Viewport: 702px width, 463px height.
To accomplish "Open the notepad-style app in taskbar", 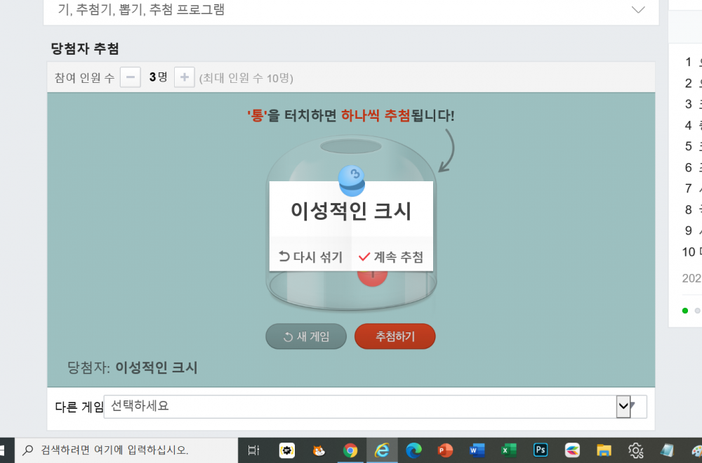I will click(667, 450).
